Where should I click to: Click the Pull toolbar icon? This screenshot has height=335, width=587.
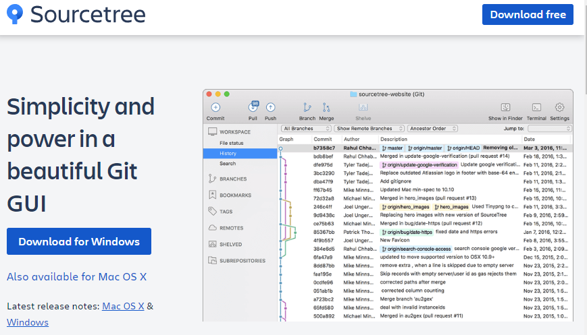coord(253,107)
